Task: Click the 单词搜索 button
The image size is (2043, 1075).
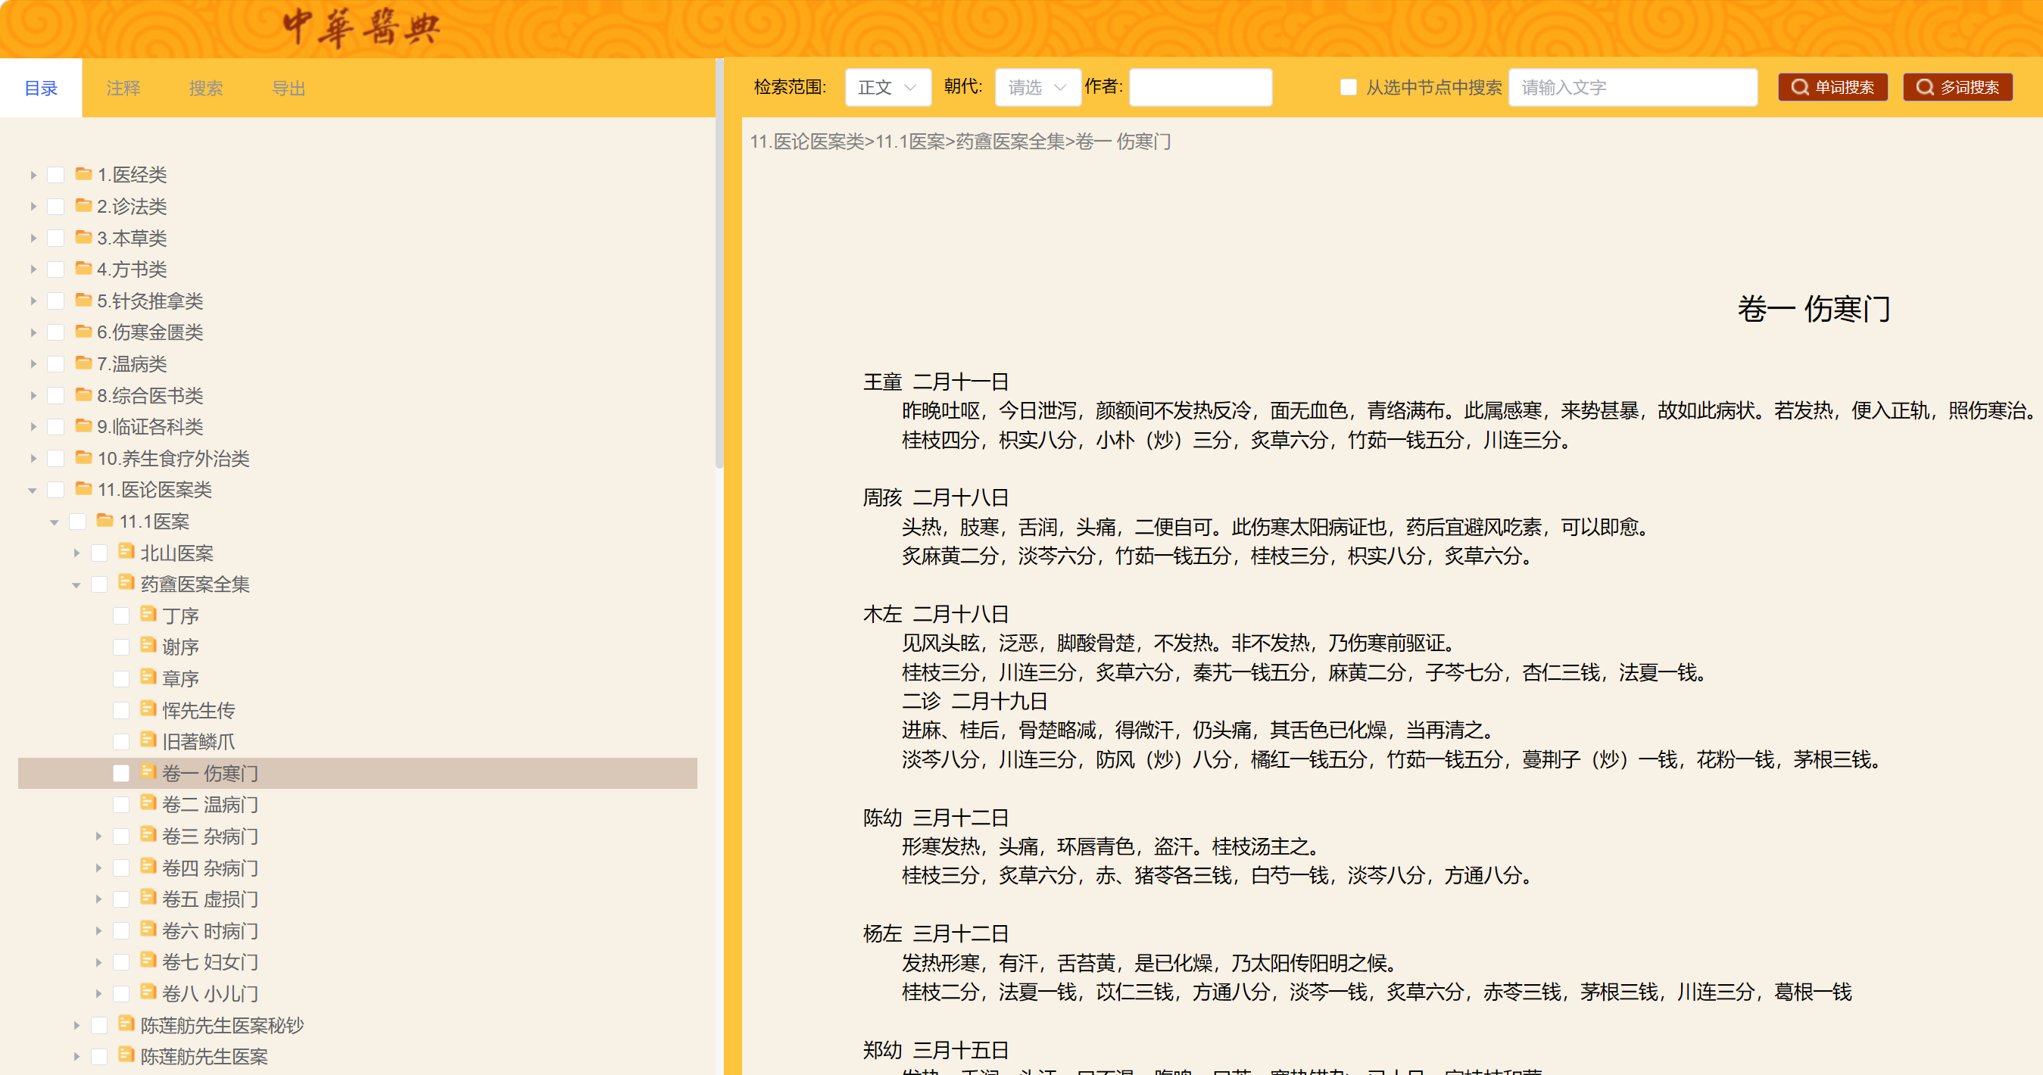Action: [x=1832, y=87]
